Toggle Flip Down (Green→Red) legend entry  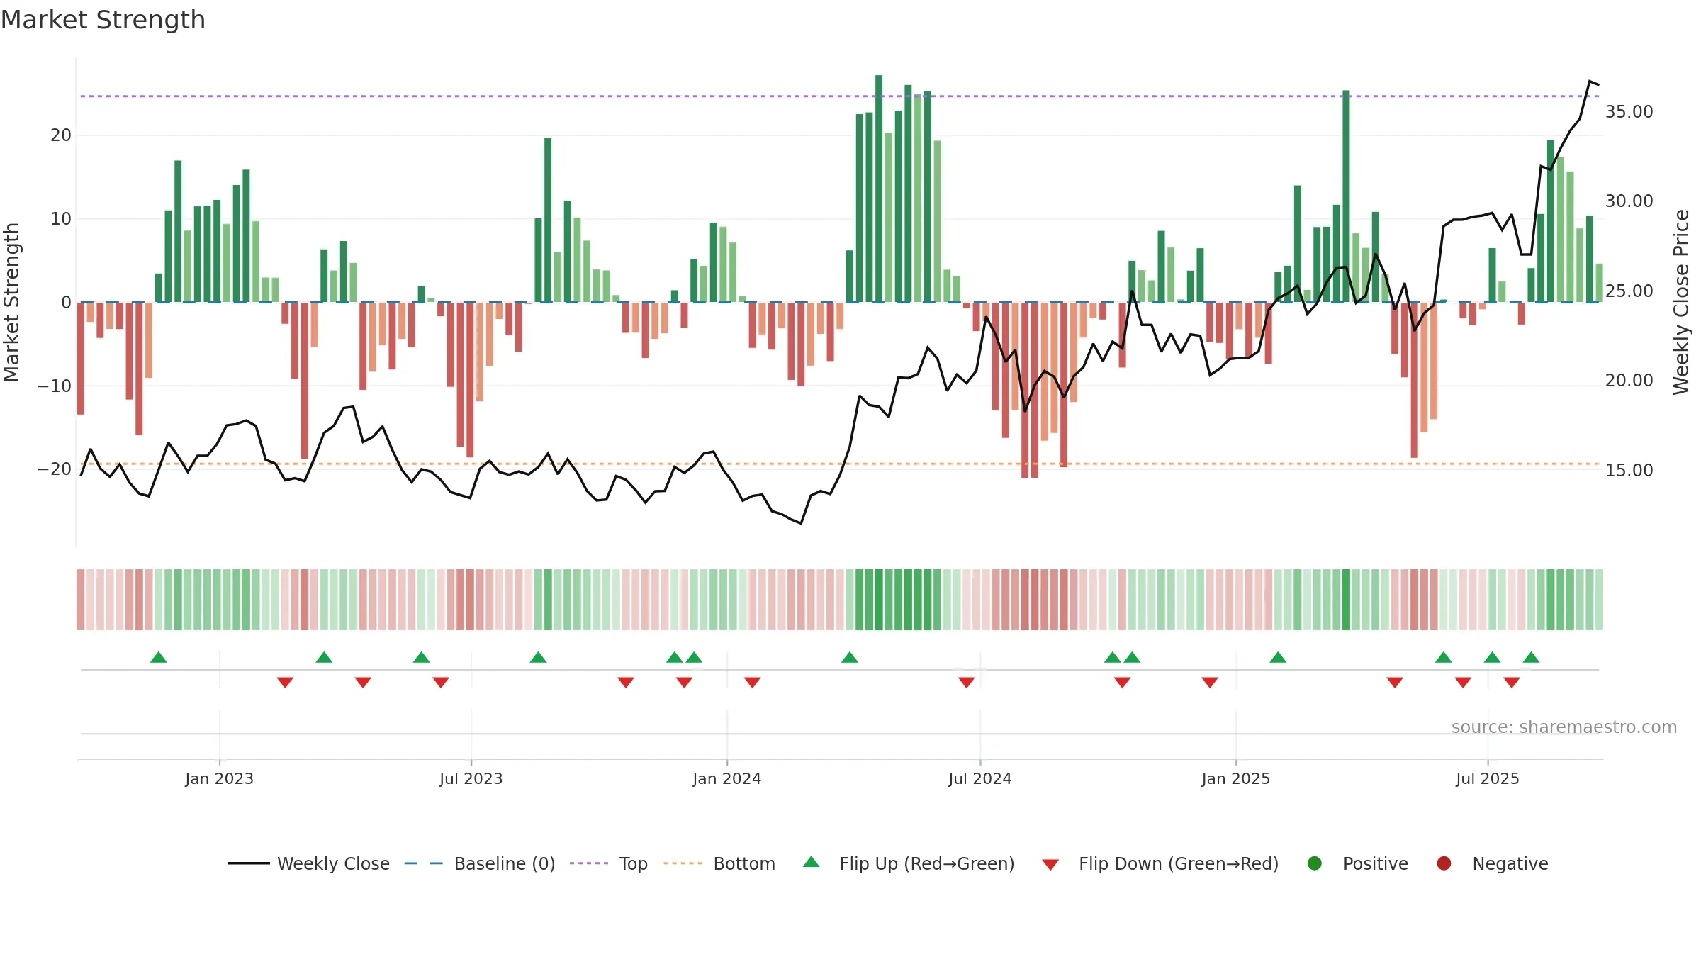pos(1160,863)
